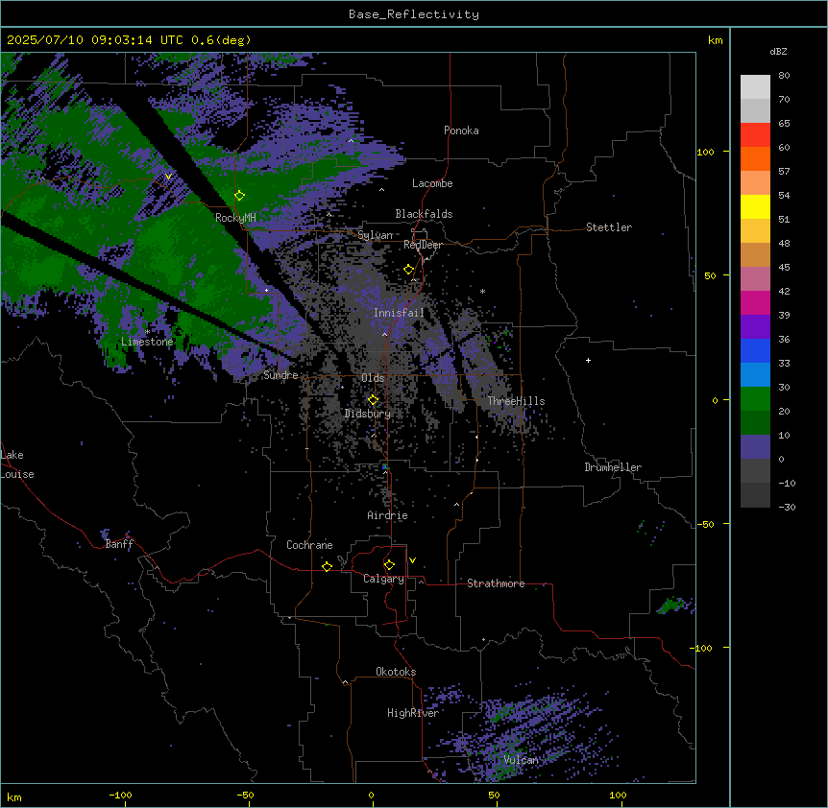Click the 80 value in the dBZ legend
Screen dimensions: 828x808
tap(784, 76)
